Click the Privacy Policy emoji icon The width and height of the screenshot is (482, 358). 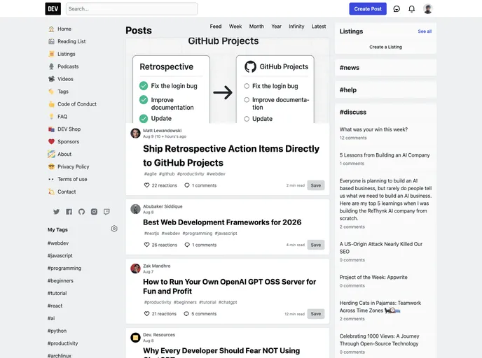(51, 166)
